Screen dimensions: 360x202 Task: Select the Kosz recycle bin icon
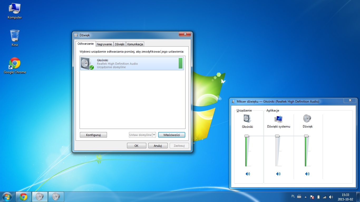coord(15,38)
